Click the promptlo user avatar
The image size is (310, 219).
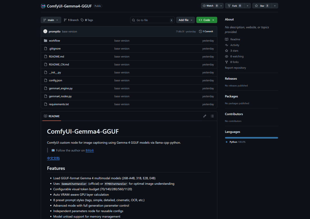click(x=45, y=31)
